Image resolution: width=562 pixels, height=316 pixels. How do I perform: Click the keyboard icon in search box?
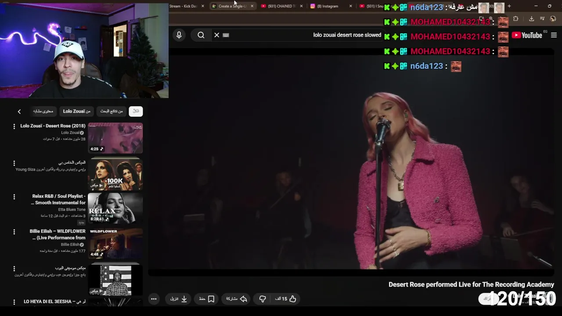click(x=226, y=35)
